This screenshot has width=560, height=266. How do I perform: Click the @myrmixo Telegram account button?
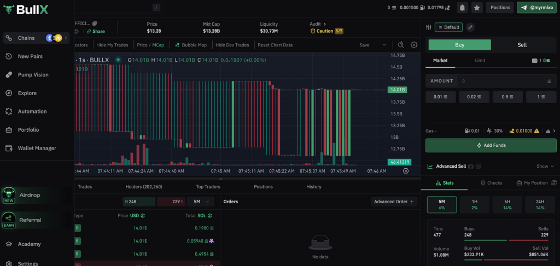537,8
